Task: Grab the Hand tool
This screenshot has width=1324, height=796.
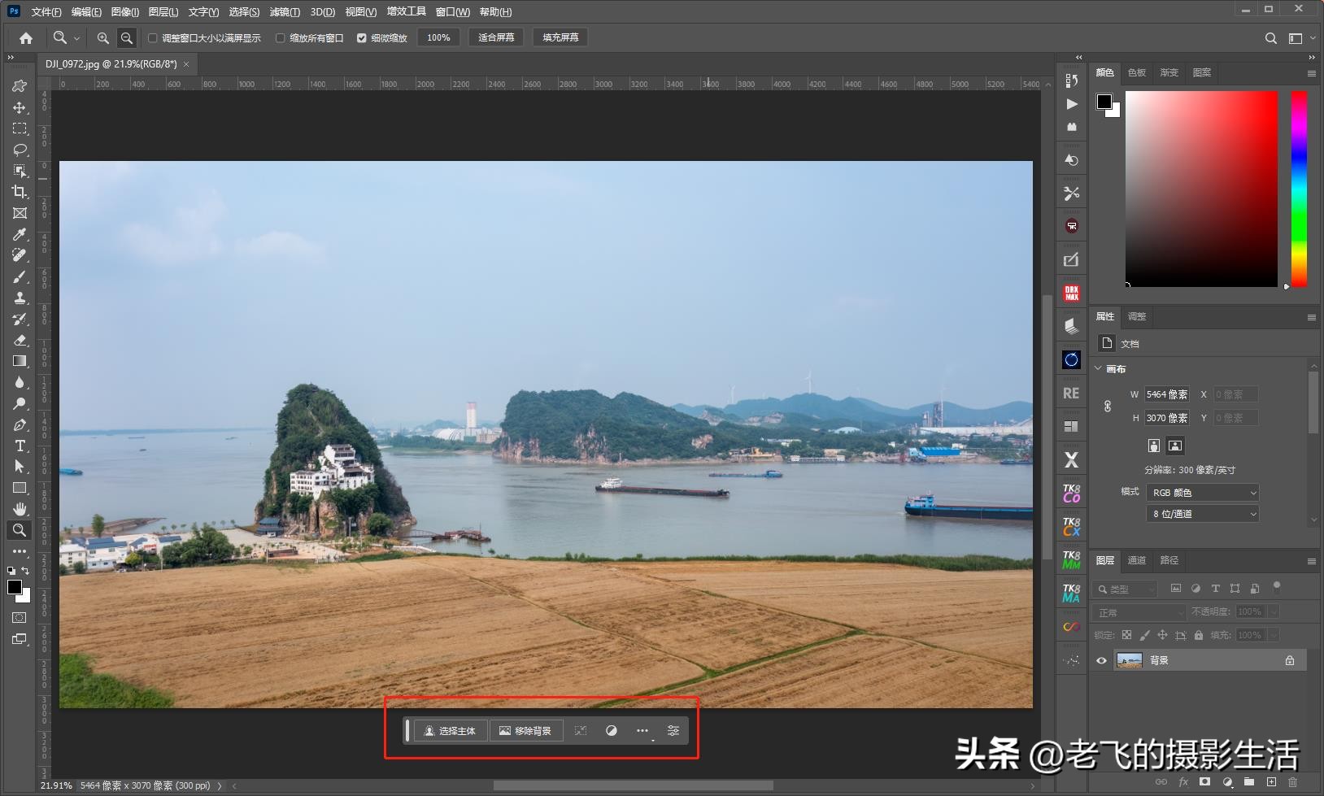Action: (x=20, y=509)
